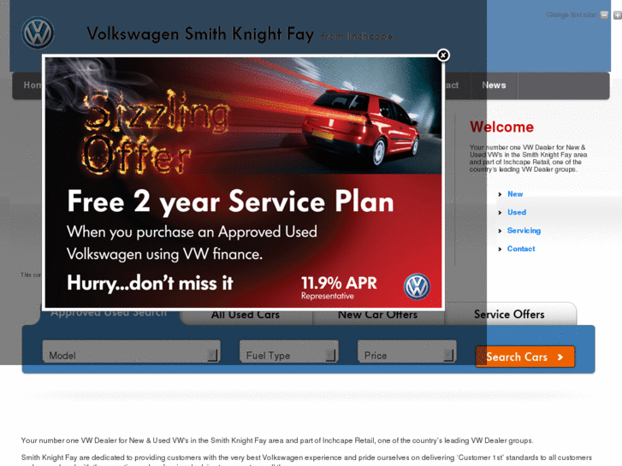This screenshot has width=622, height=466.
Task: Click the Search Cars button
Action: (524, 357)
